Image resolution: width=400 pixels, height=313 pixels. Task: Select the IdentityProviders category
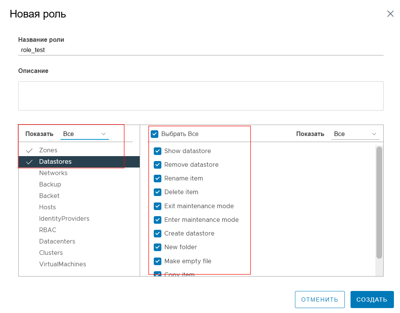point(79,218)
